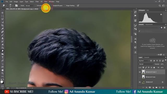Switch to the Channels tab
This screenshot has width=167, height=94.
point(147,57)
